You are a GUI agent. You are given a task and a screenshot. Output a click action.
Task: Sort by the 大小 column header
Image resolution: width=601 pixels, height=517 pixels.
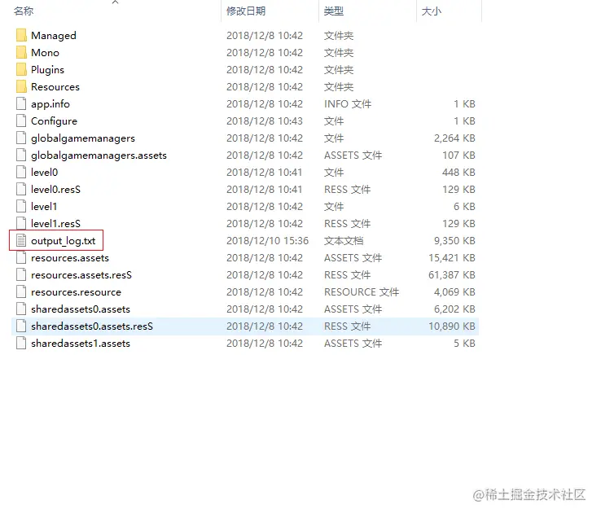pos(431,11)
